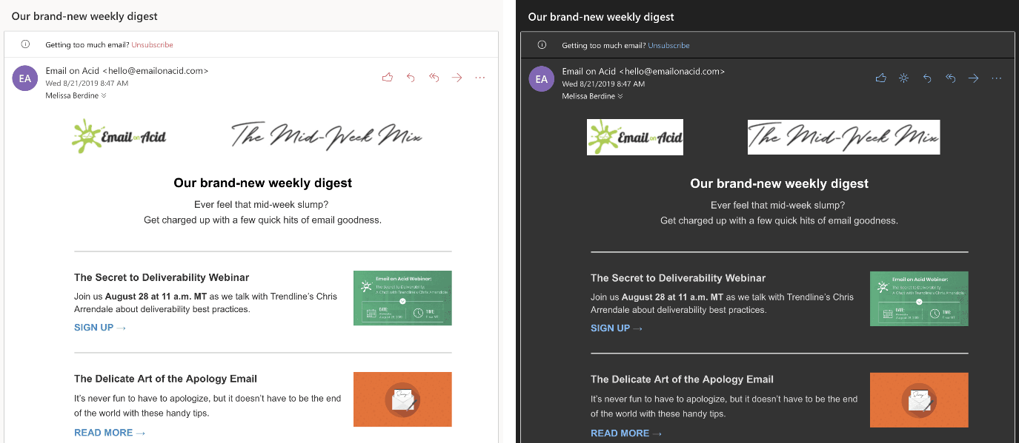Open the dark preview's ellipsis options menu
Image resolution: width=1019 pixels, height=443 pixels.
(996, 78)
